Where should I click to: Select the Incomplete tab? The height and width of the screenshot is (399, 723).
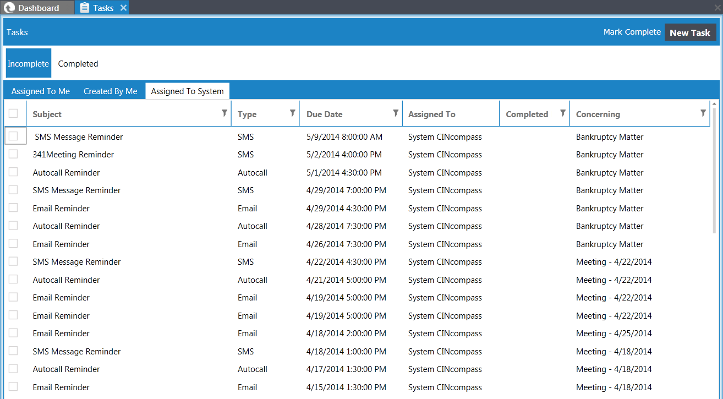[28, 63]
